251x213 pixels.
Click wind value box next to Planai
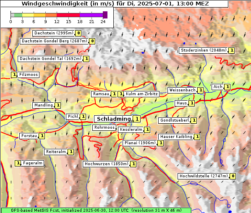click(x=161, y=143)
